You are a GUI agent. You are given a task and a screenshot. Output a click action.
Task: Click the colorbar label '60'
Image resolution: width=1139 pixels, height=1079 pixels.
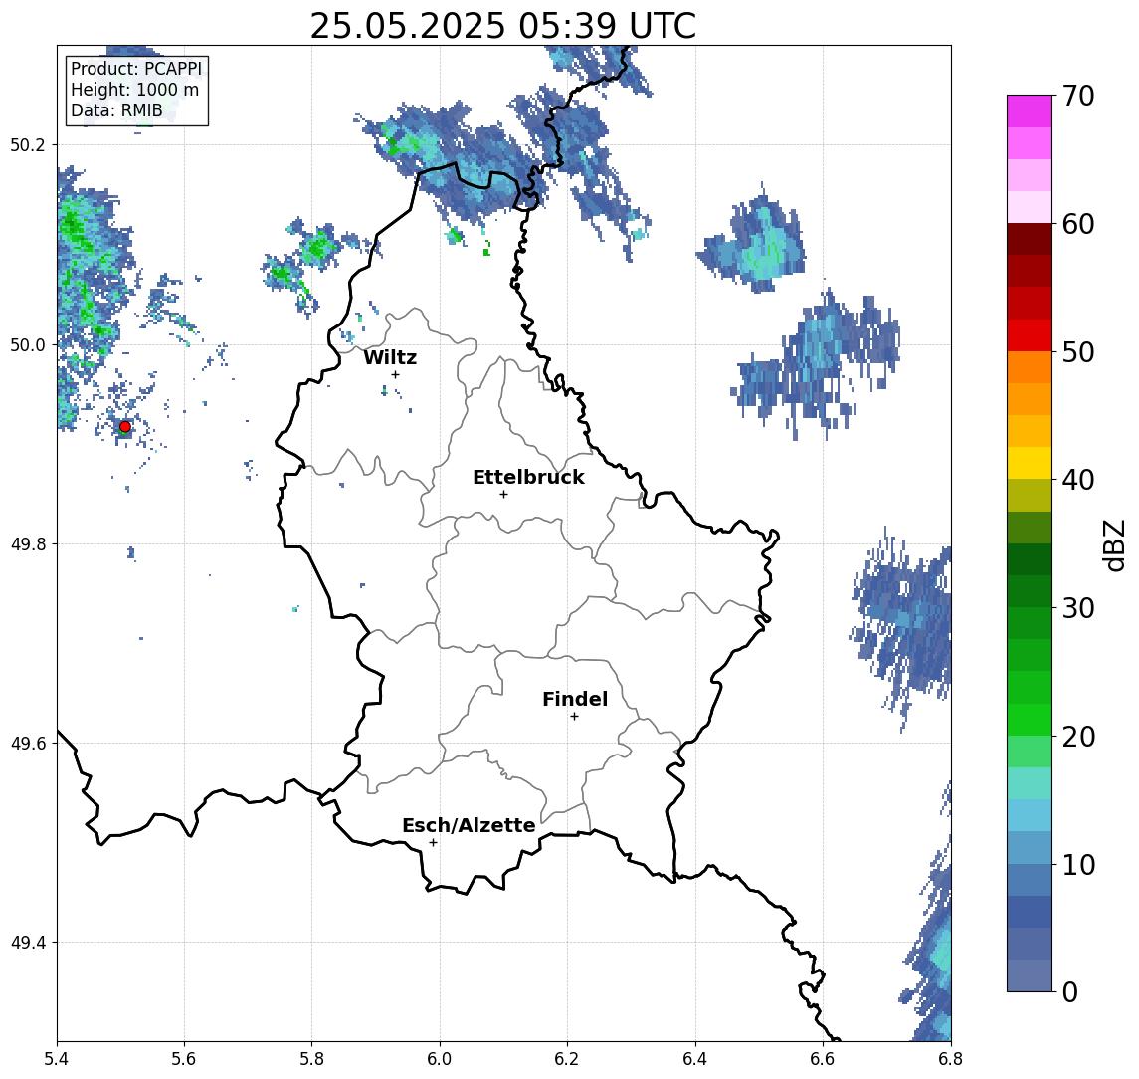(1078, 225)
